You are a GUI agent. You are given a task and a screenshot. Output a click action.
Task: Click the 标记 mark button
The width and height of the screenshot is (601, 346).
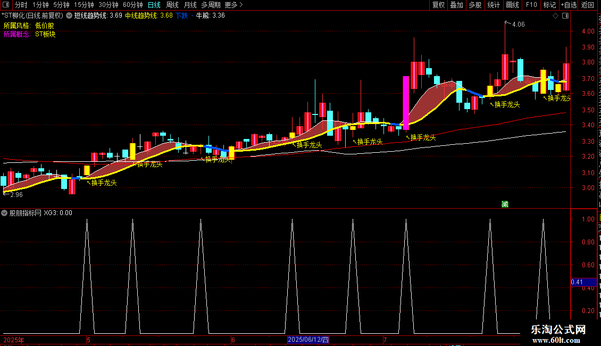549,5
